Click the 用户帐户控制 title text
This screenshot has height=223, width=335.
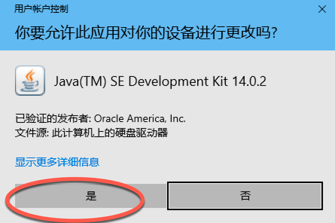(41, 9)
